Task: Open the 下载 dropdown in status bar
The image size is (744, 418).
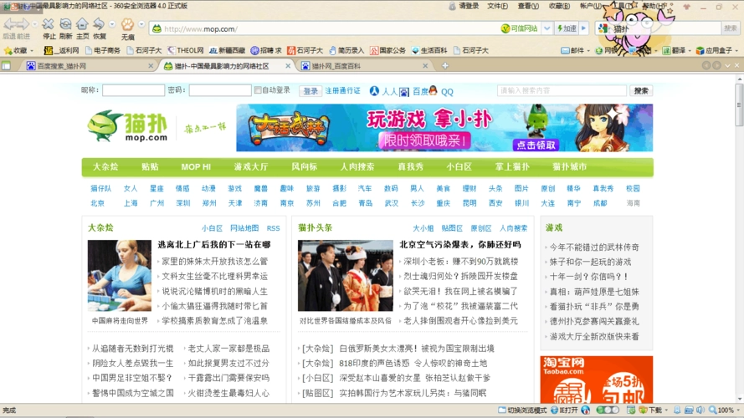Action: (666, 410)
